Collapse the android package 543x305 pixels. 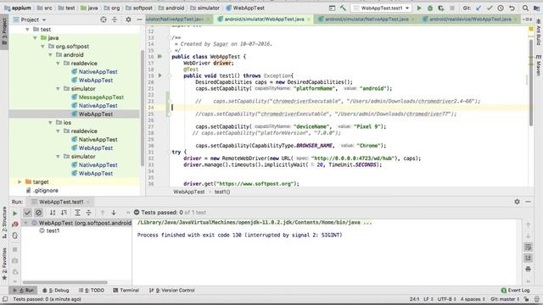[50, 54]
